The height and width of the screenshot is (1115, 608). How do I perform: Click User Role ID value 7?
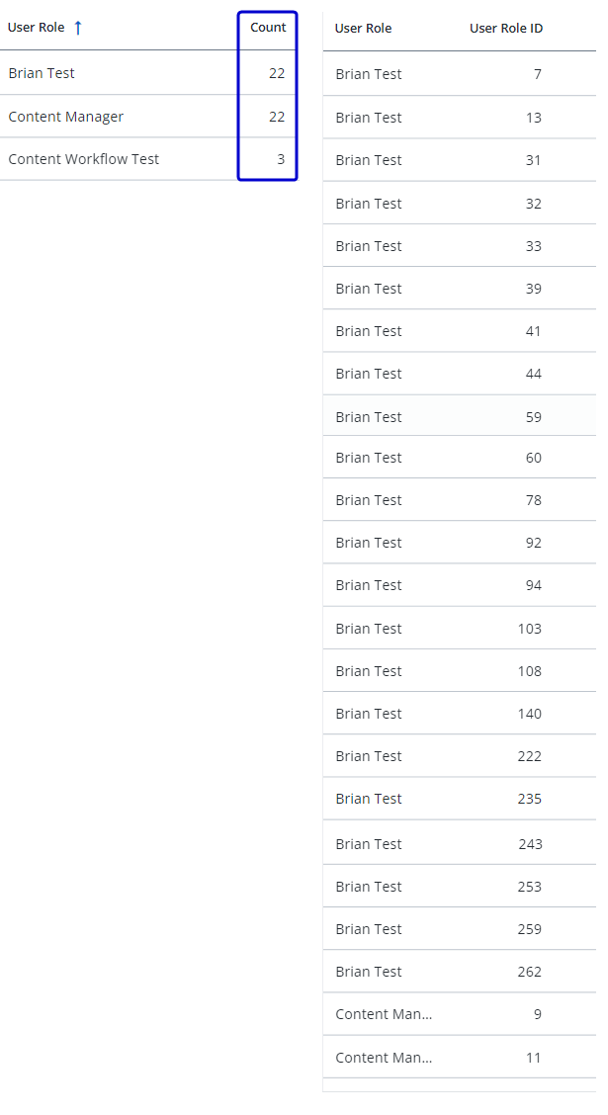[x=537, y=74]
